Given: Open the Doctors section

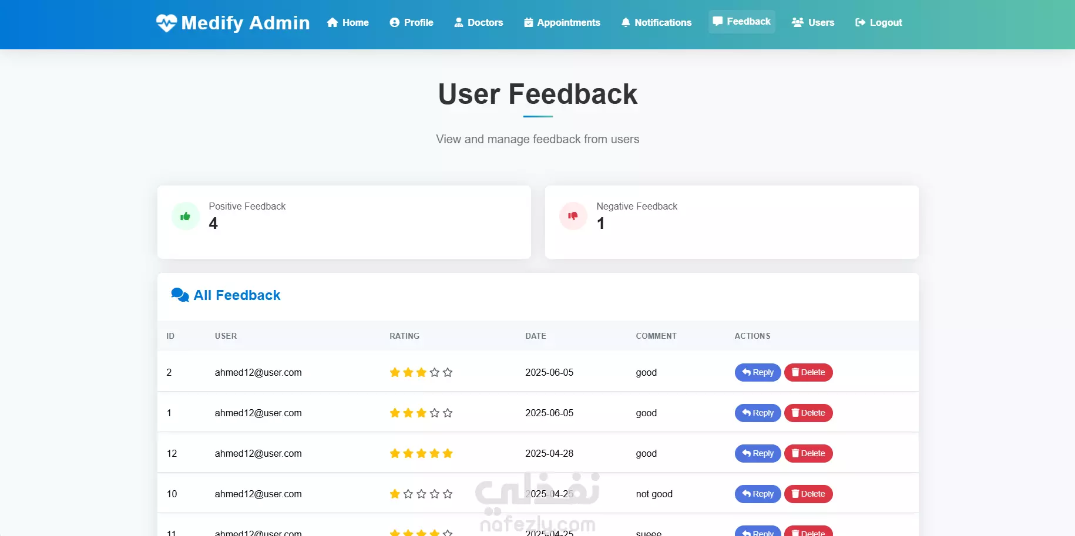Looking at the screenshot, I should click(x=478, y=22).
